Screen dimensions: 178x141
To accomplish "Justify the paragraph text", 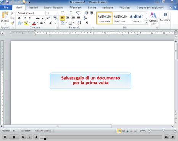I will click(78, 18).
